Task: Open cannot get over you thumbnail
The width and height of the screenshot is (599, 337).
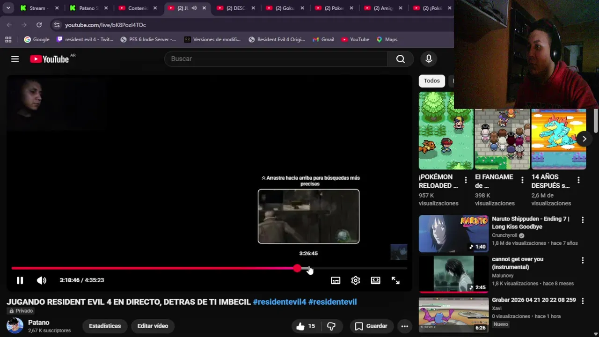Action: pos(453,274)
